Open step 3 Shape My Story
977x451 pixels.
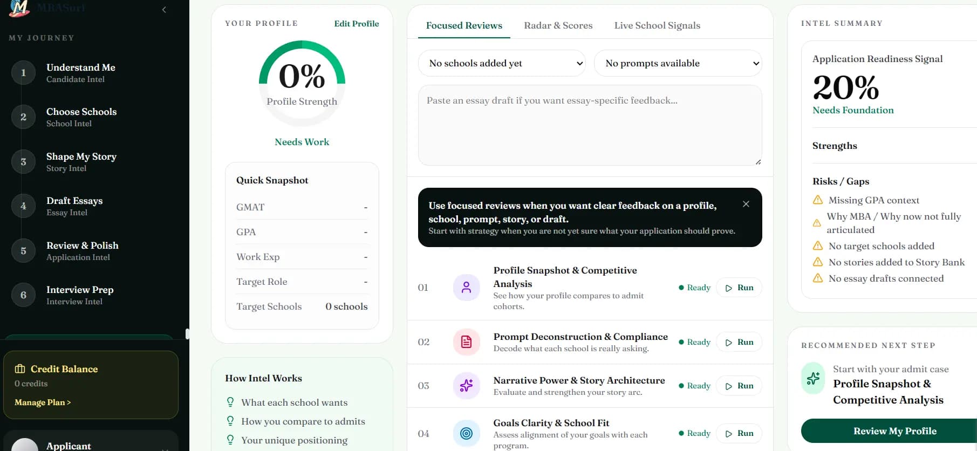coord(81,162)
